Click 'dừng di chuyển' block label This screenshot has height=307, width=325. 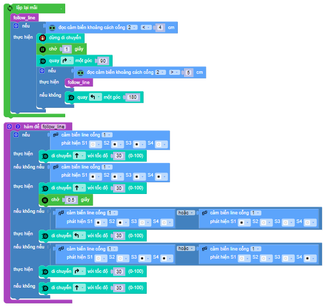[65, 38]
